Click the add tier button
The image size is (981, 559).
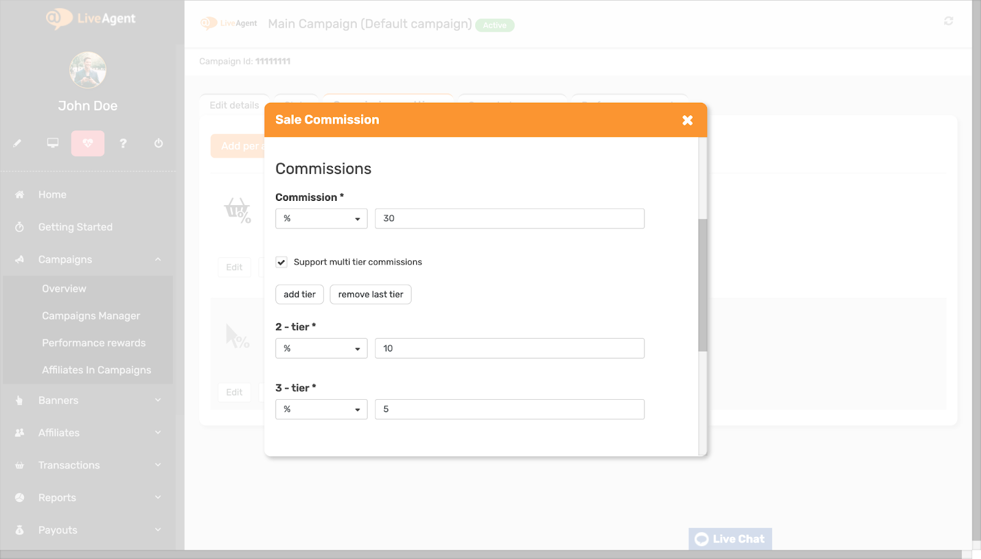299,294
